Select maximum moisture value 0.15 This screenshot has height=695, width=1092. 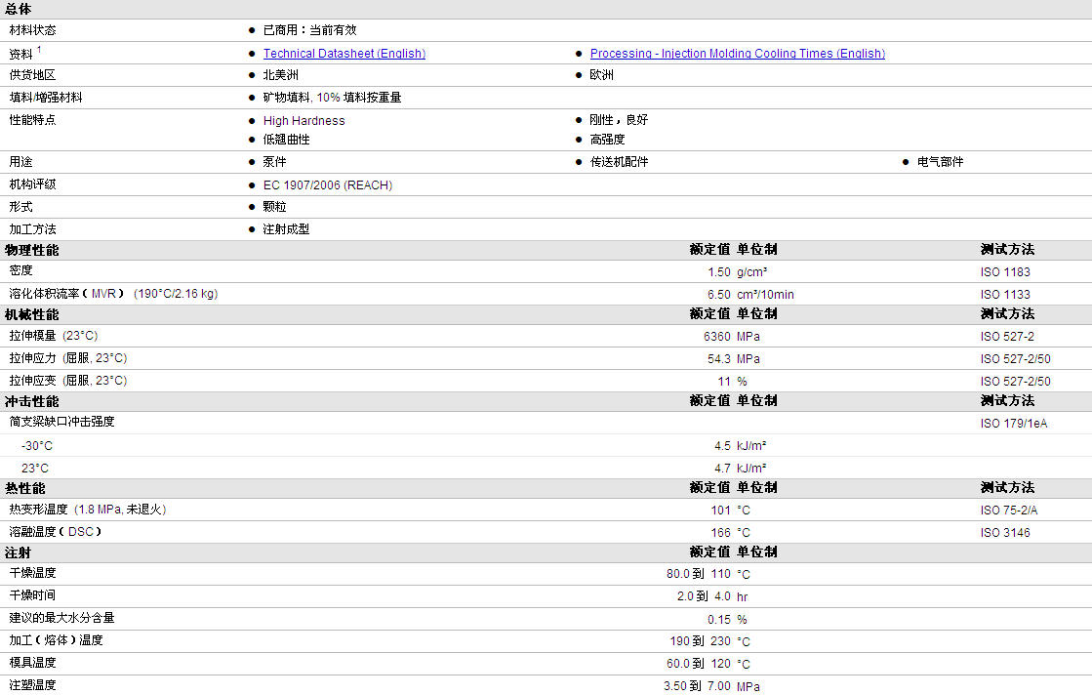tap(718, 620)
